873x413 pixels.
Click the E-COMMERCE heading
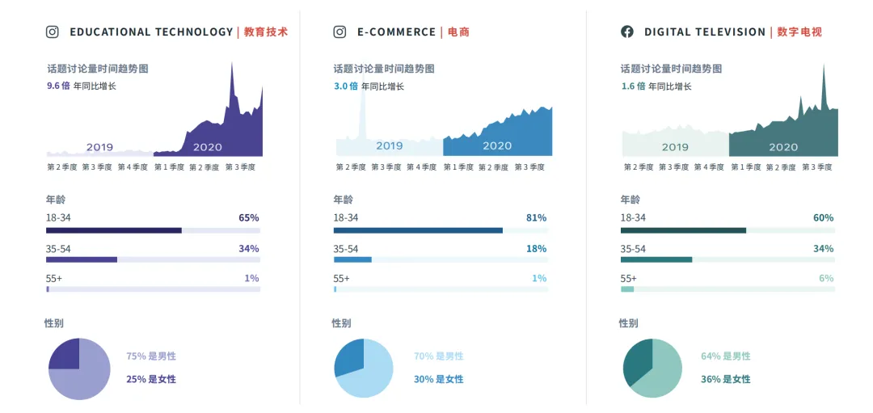396,32
